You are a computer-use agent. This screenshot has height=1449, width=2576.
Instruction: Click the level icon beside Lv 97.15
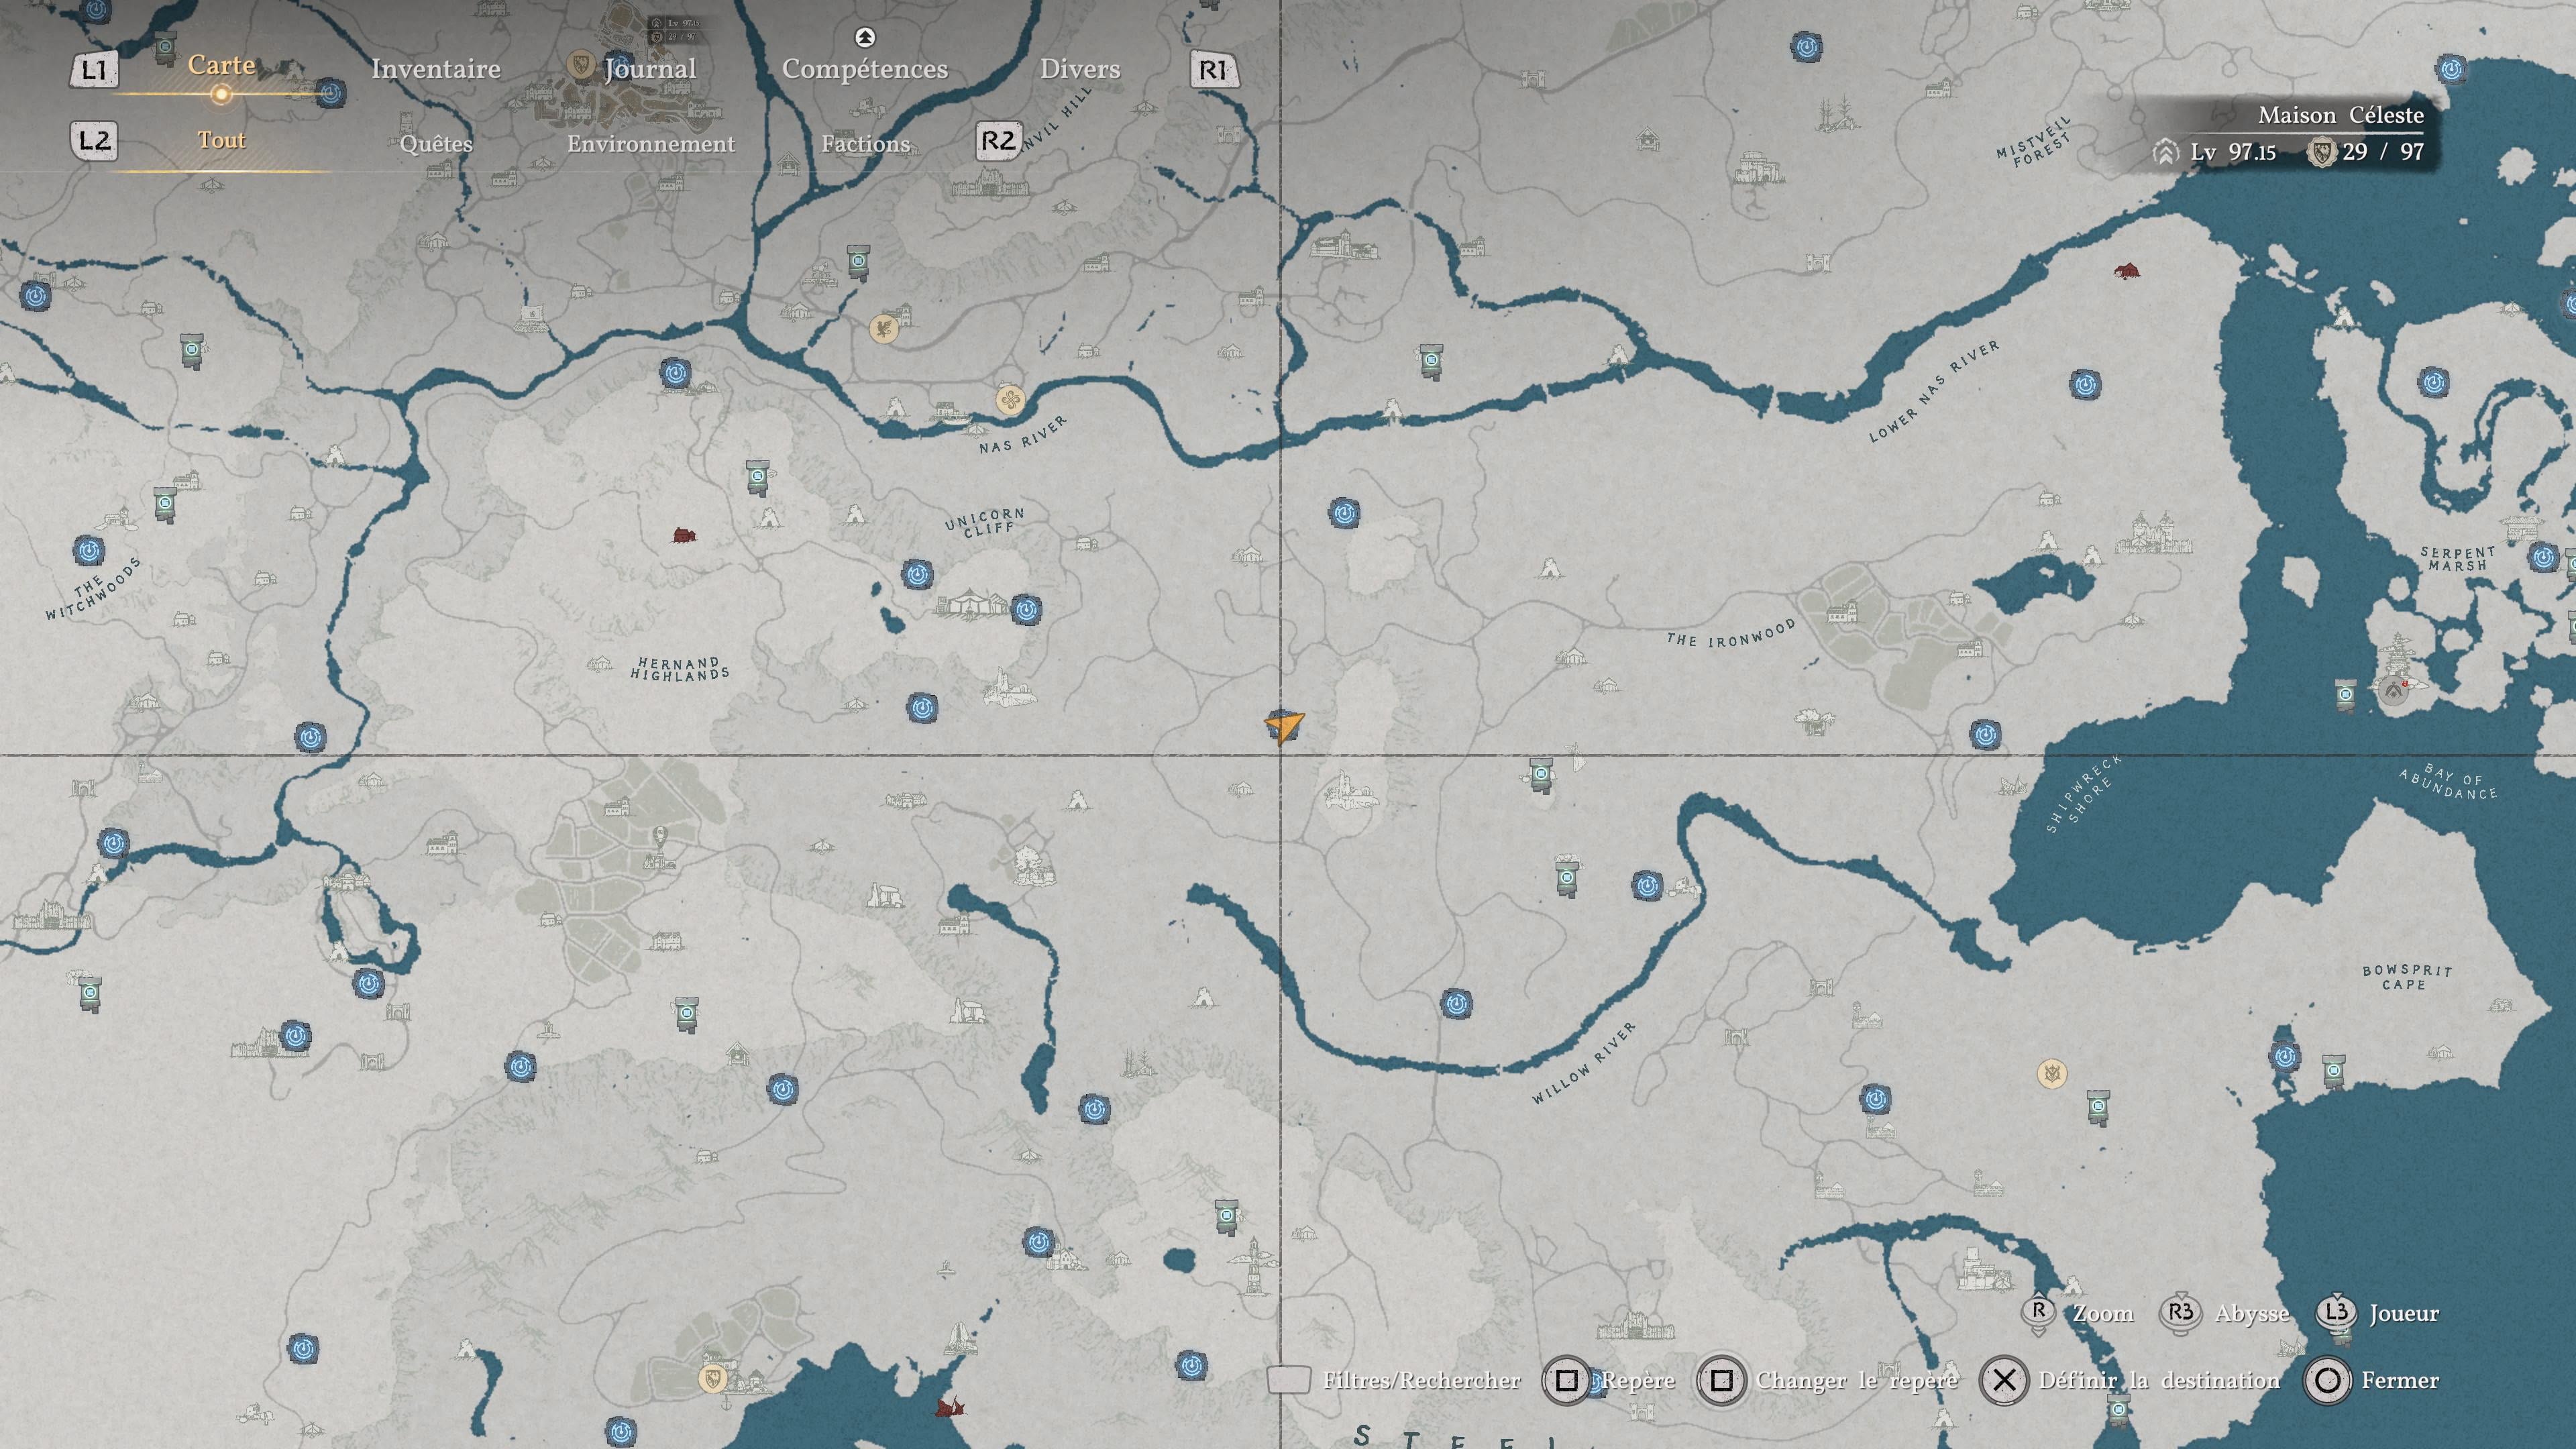pyautogui.click(x=2165, y=152)
